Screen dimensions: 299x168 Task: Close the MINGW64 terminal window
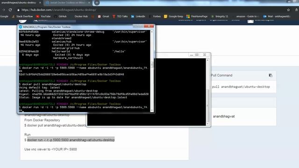149,26
